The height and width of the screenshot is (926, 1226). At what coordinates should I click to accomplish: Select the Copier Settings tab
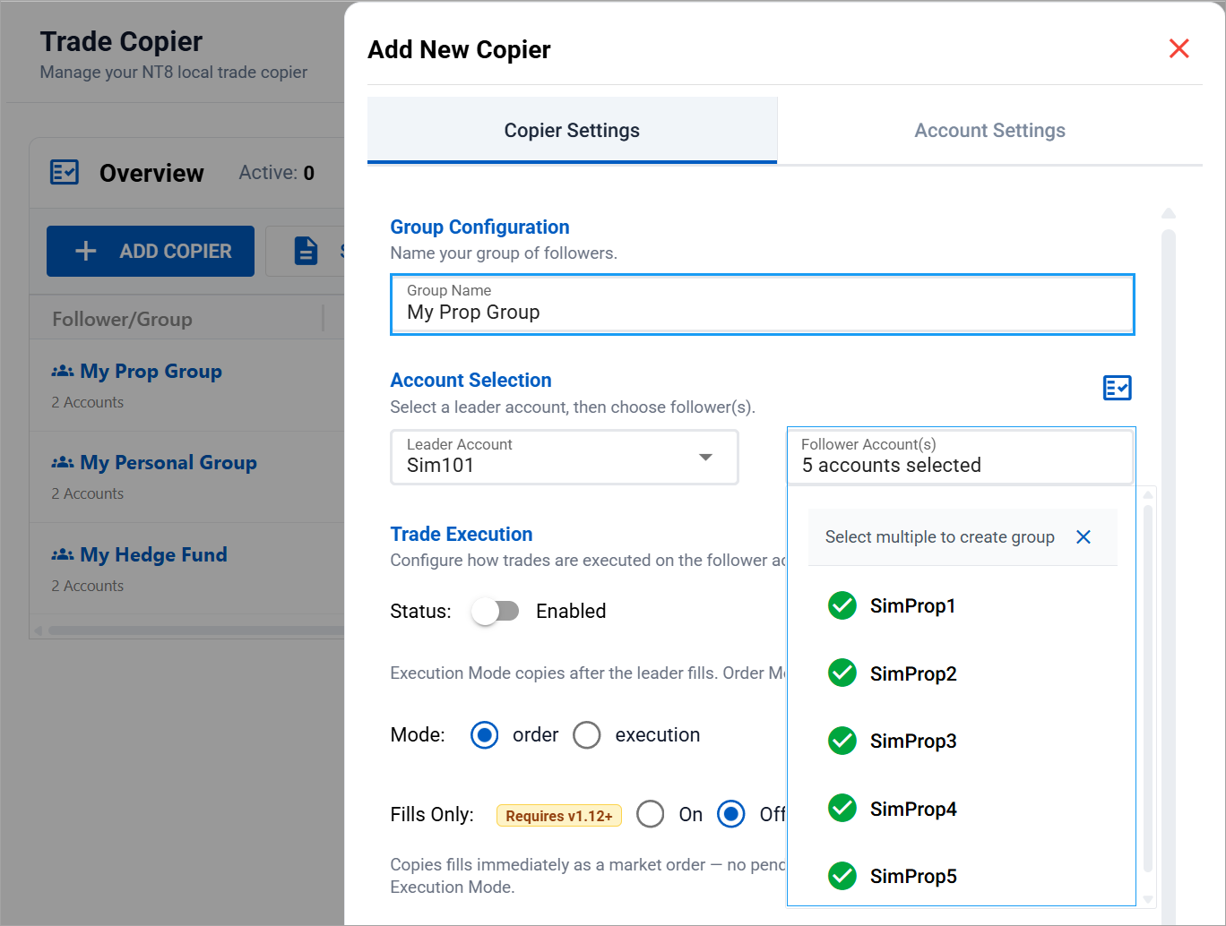[572, 131]
